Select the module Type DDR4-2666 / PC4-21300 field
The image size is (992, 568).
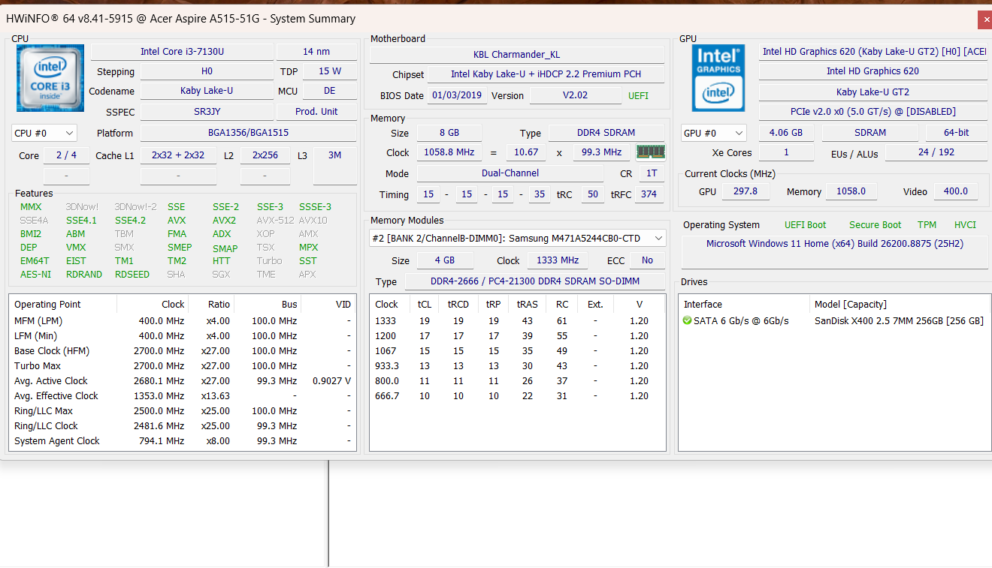point(535,281)
